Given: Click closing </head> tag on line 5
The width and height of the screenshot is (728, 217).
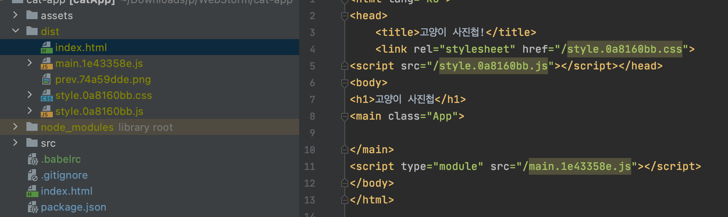Looking at the screenshot, I should coord(640,66).
